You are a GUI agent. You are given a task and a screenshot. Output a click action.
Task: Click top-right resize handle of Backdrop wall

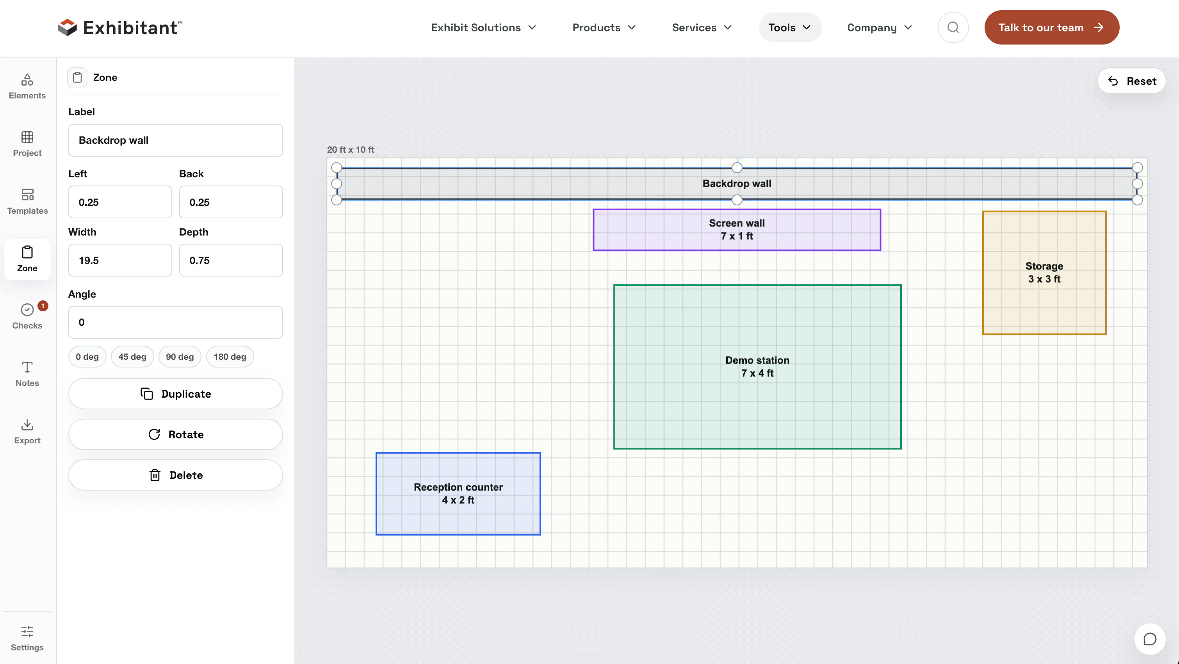click(1137, 168)
